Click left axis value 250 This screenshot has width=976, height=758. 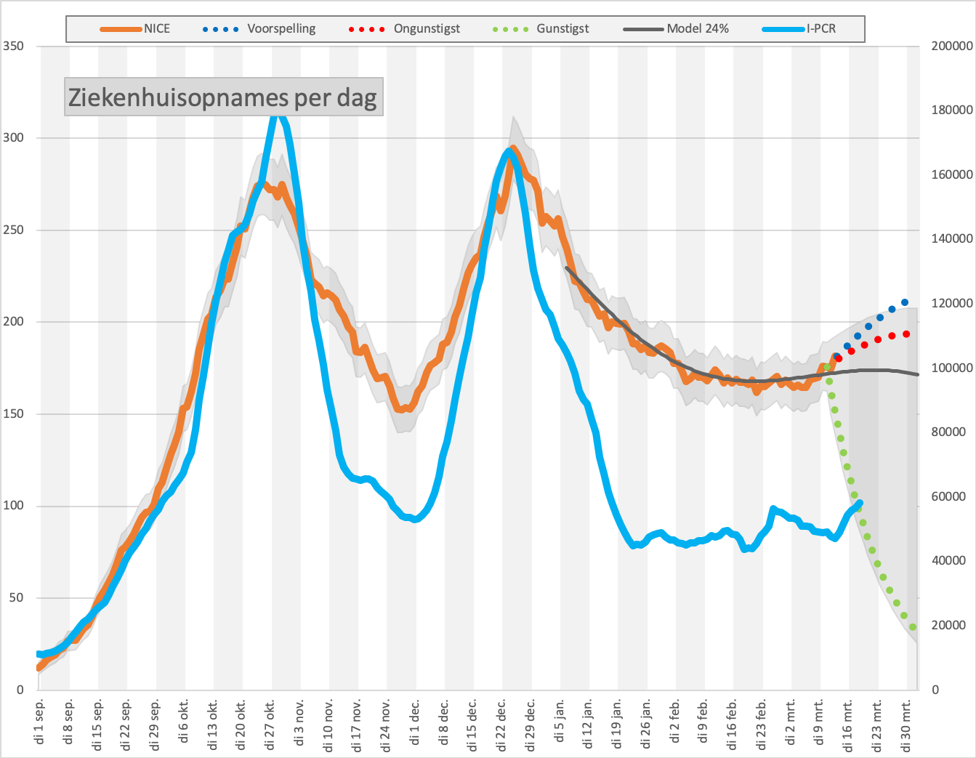coord(13,230)
